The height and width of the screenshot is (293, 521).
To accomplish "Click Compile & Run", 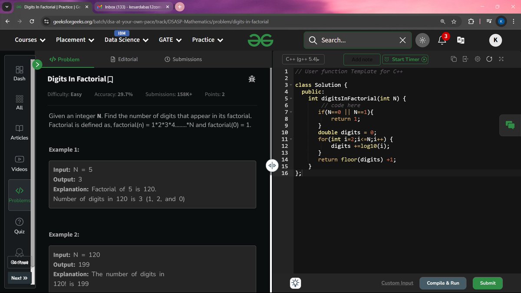I will coord(443,283).
